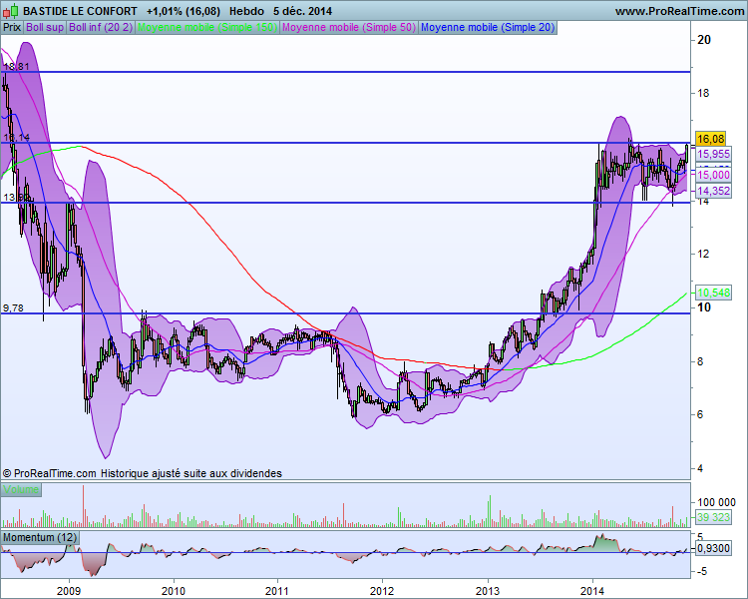Select the Prix indicator label
The height and width of the screenshot is (599, 748).
pos(12,27)
